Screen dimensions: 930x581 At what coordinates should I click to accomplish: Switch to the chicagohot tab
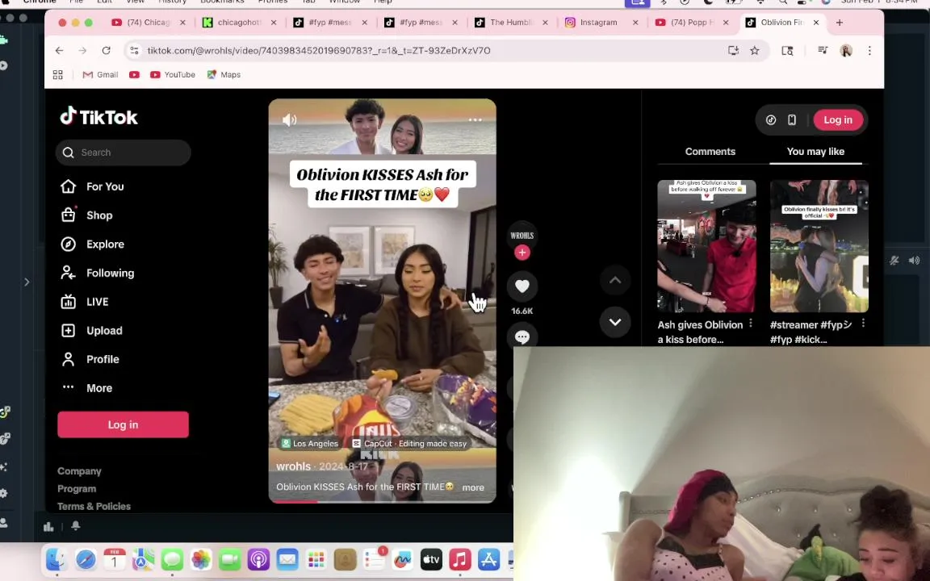click(238, 23)
